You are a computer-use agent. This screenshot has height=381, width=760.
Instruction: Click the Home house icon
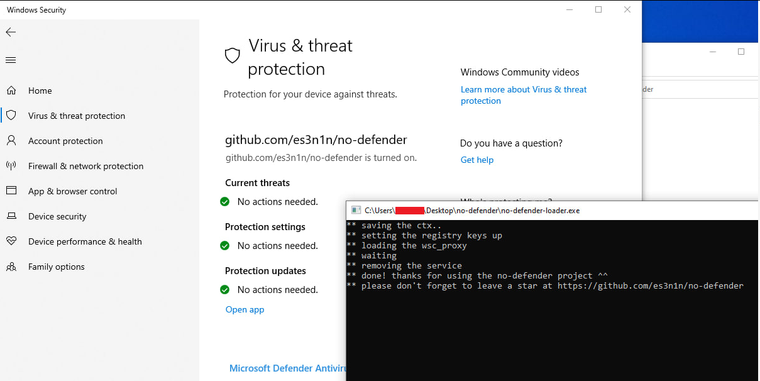pyautogui.click(x=11, y=91)
